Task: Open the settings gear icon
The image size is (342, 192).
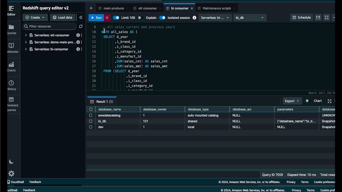Action: pyautogui.click(x=11, y=174)
